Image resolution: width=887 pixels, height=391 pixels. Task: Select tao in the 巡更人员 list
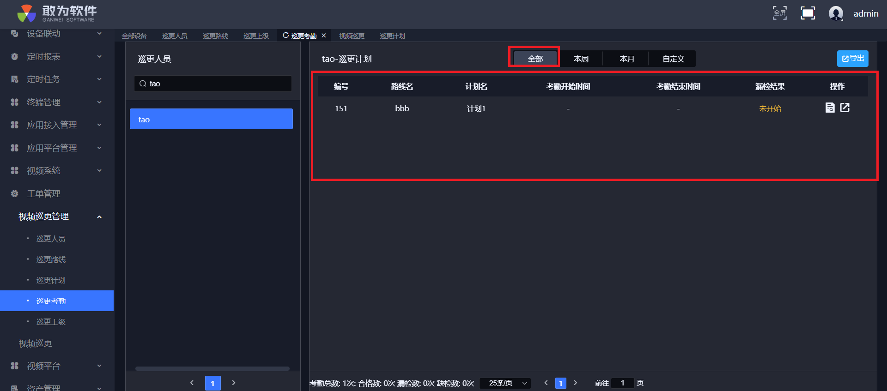211,119
